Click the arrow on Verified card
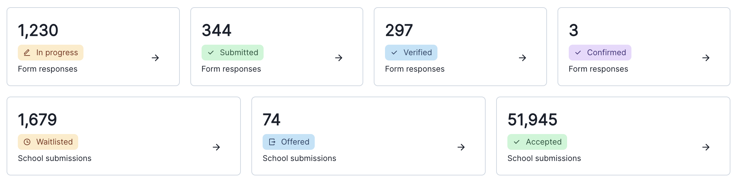Viewport: 737px width, 182px height. (522, 58)
